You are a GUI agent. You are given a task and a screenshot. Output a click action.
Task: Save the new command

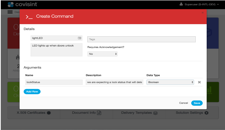point(197,103)
